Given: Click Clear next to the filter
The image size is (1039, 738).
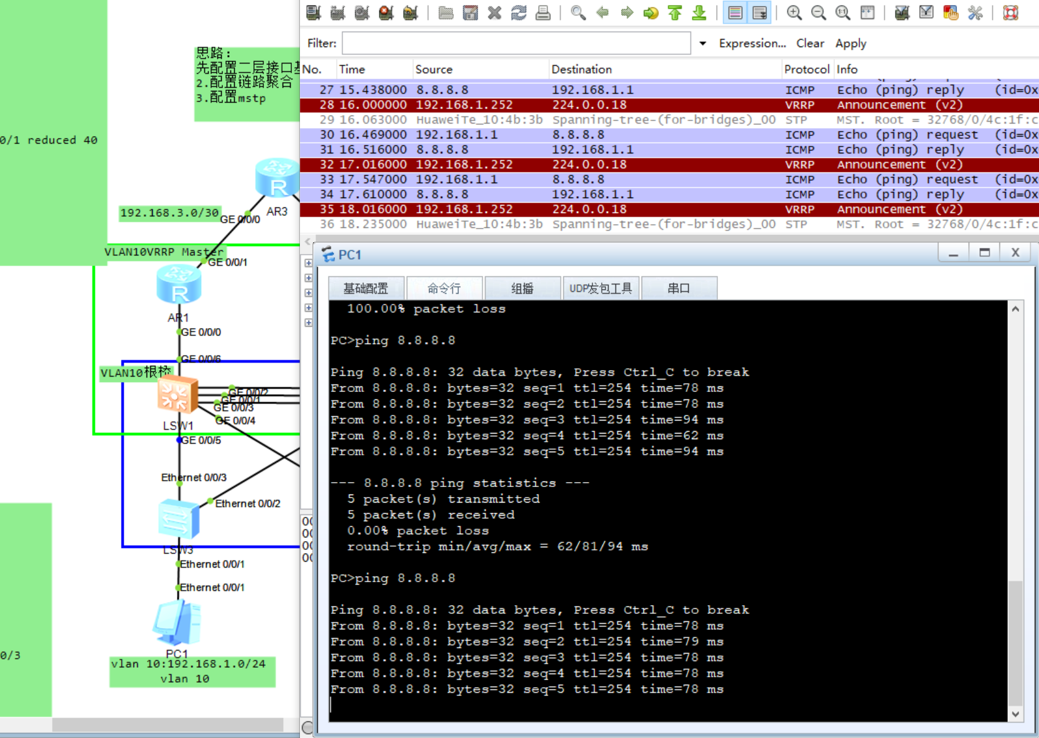Looking at the screenshot, I should pyautogui.click(x=810, y=43).
